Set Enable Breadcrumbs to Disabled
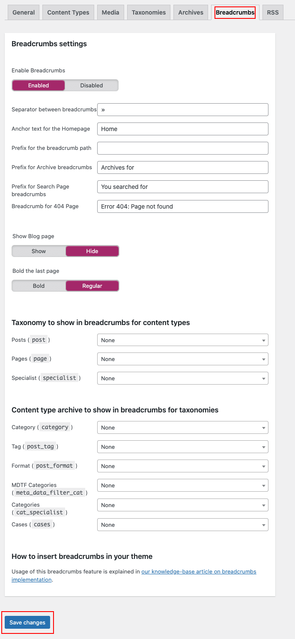This screenshot has height=639, width=295. tap(92, 85)
